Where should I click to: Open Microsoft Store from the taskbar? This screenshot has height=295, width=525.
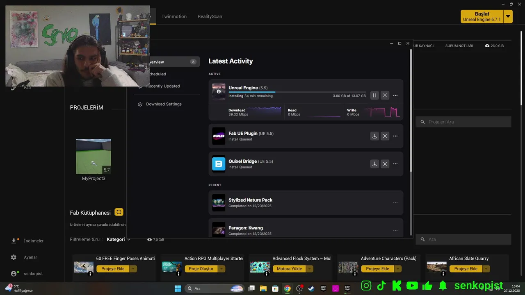point(275,288)
